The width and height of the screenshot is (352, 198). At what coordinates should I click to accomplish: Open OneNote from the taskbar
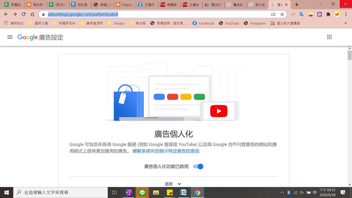pyautogui.click(x=128, y=193)
